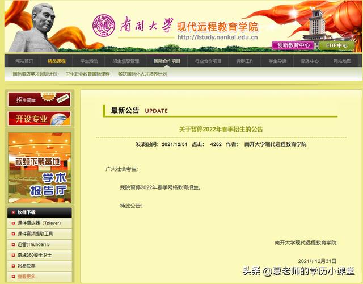Click the header URL http://istudy.nankai.edu.cn
The width and height of the screenshot is (363, 284).
pos(217,37)
